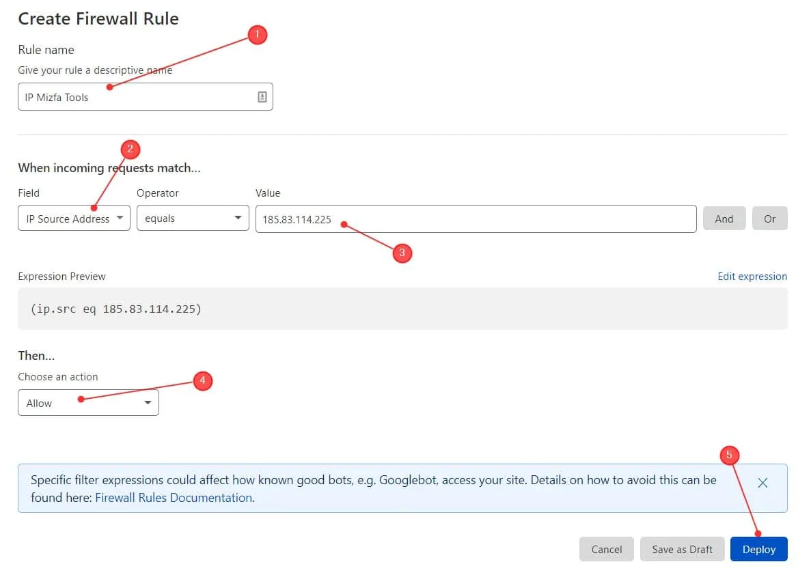
Task: Dismiss the bot warning notice
Action: (x=762, y=483)
